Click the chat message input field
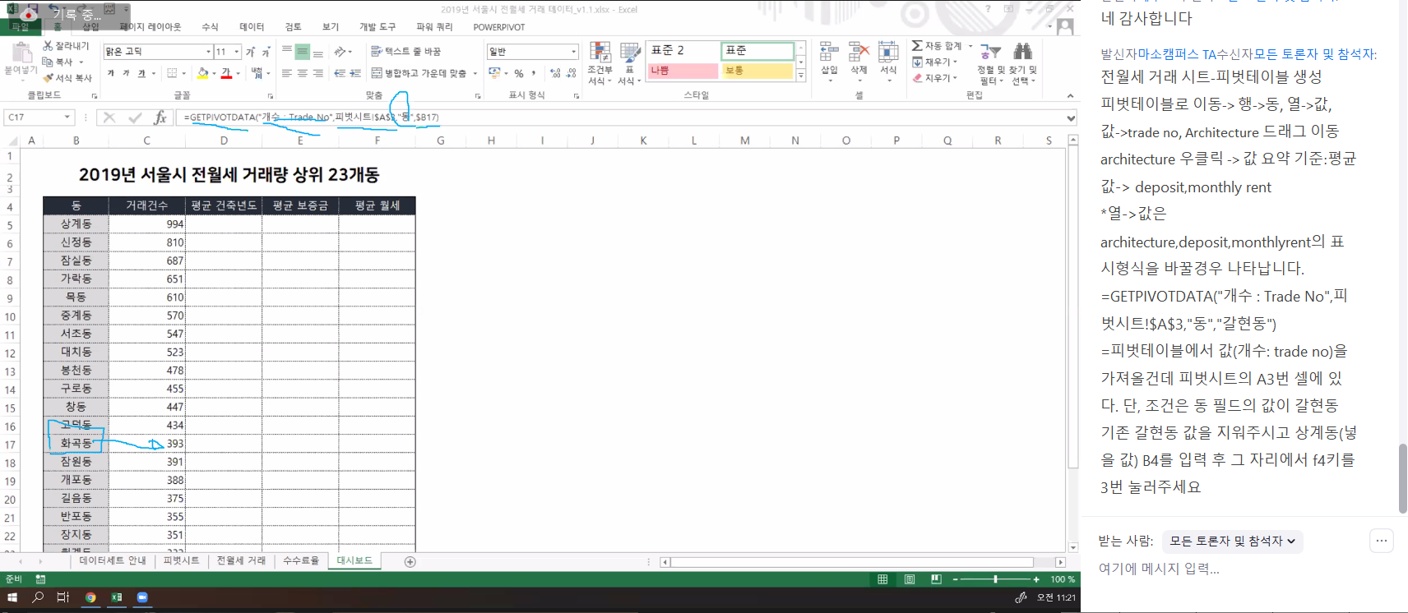Image resolution: width=1408 pixels, height=613 pixels. (x=1234, y=569)
